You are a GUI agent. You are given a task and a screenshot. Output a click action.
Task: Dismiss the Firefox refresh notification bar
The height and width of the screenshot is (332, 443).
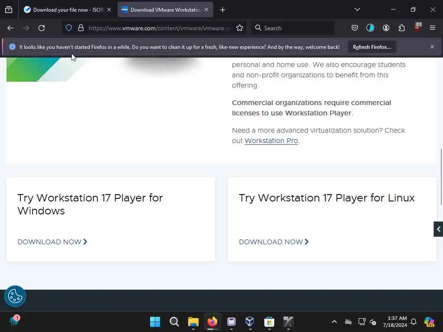432,47
